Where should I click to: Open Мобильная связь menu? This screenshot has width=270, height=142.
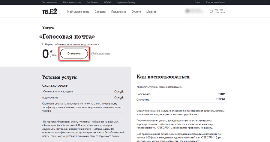[x=78, y=12]
